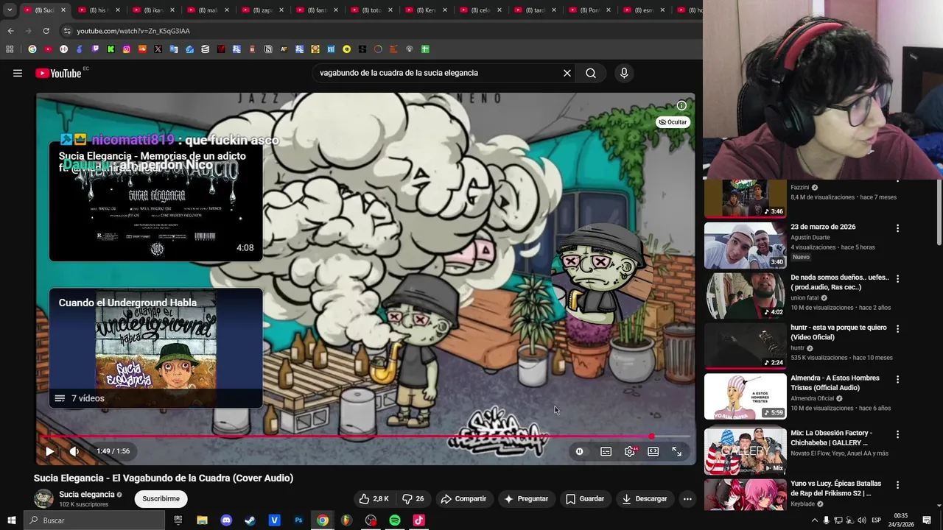Subscribe with the Suscribirme button
Screen dimensions: 943x530
pyautogui.click(x=161, y=498)
